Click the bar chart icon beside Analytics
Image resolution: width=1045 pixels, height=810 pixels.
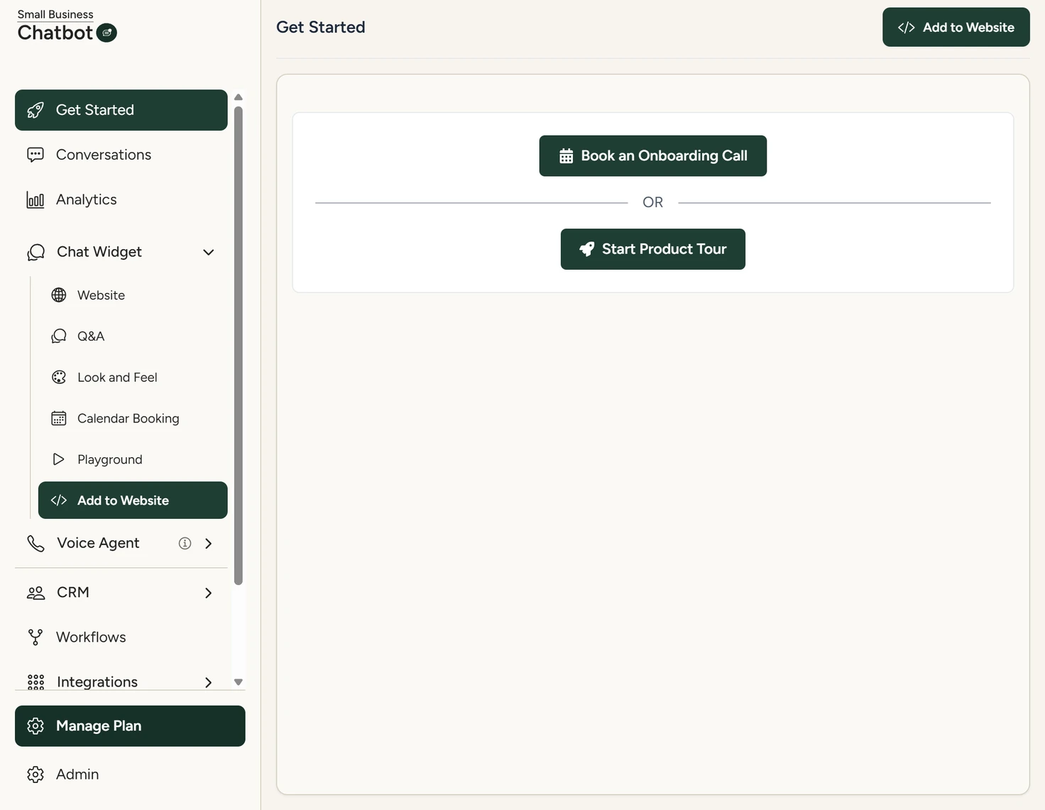point(35,199)
